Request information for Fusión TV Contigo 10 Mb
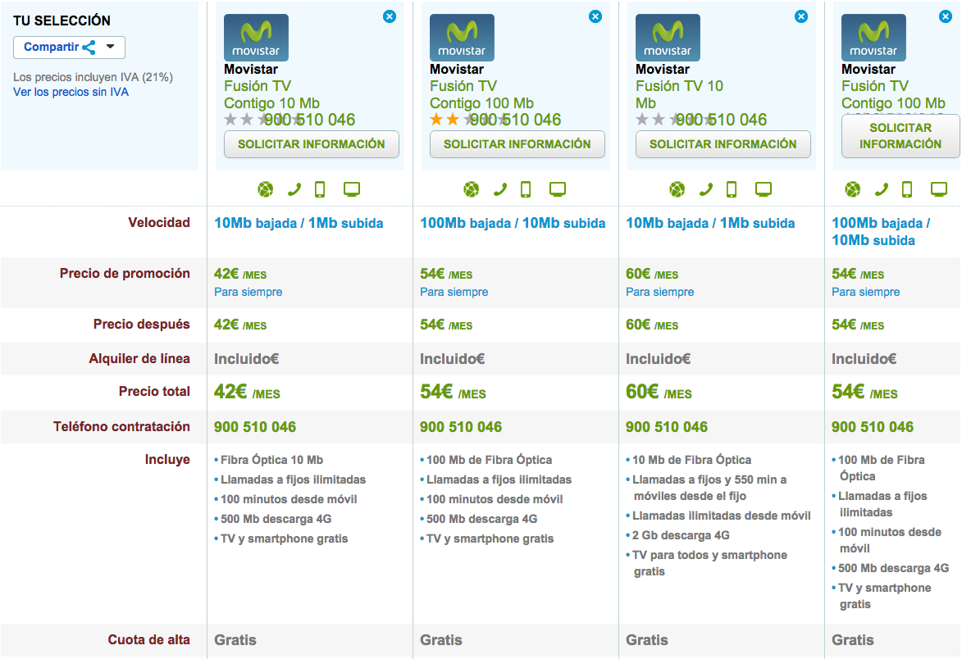 tap(312, 144)
